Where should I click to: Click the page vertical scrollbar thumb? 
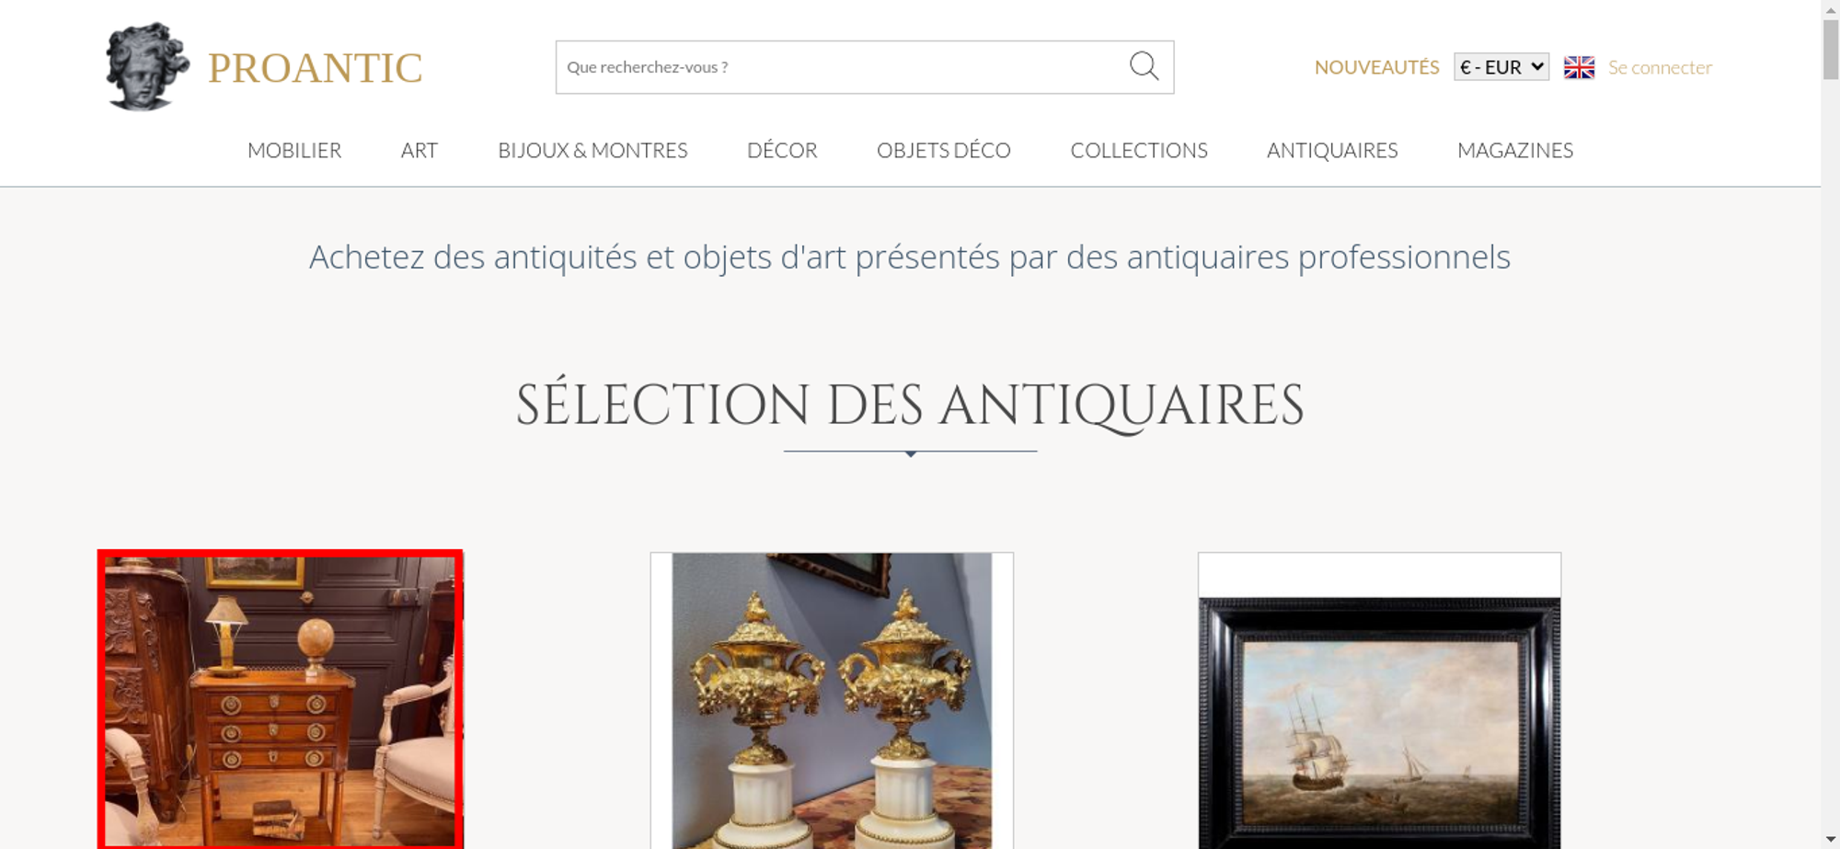[x=1831, y=50]
